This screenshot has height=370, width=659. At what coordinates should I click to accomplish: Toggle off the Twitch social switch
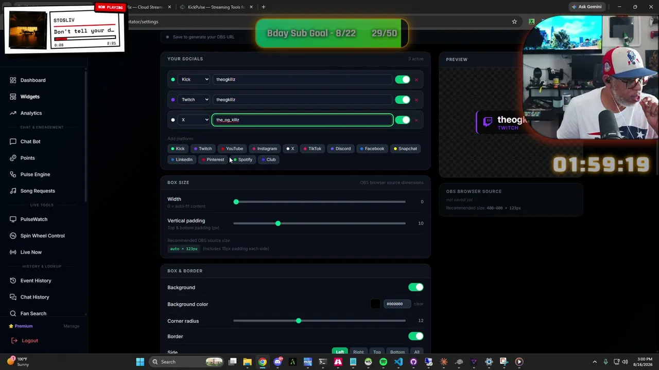click(x=403, y=100)
